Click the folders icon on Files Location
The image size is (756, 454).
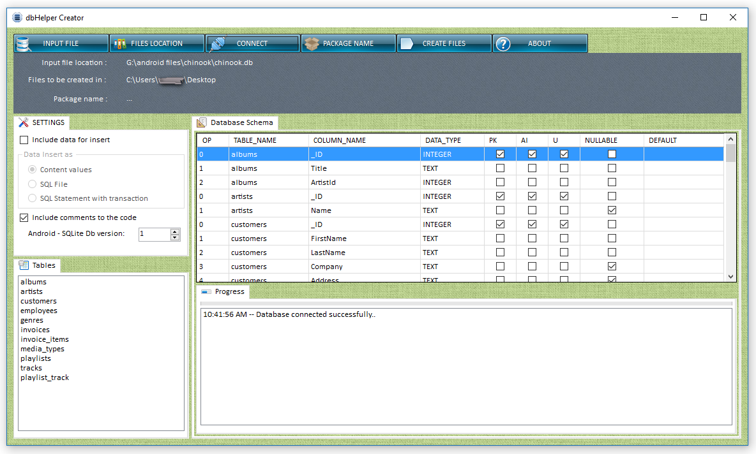[x=119, y=44]
